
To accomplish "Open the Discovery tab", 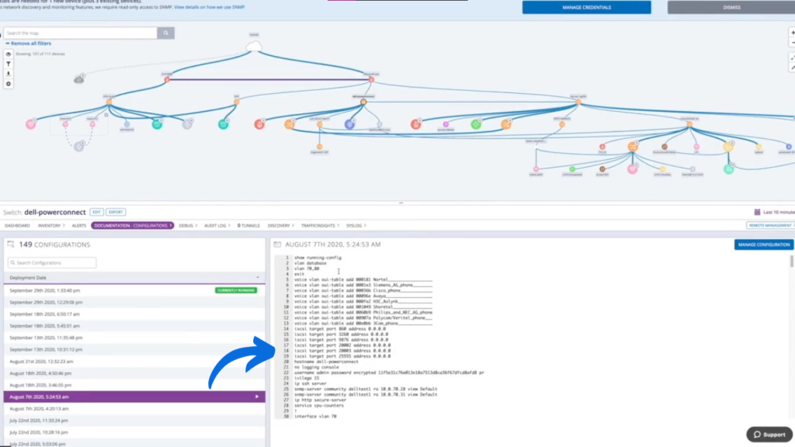I will tap(280, 226).
